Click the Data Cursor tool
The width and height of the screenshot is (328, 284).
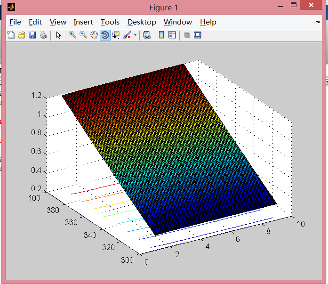(116, 35)
